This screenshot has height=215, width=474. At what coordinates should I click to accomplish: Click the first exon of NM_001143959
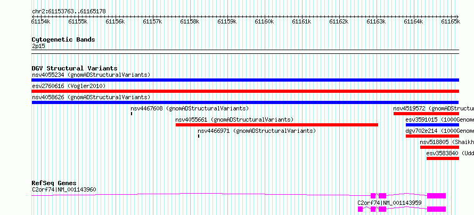[x=360, y=209]
